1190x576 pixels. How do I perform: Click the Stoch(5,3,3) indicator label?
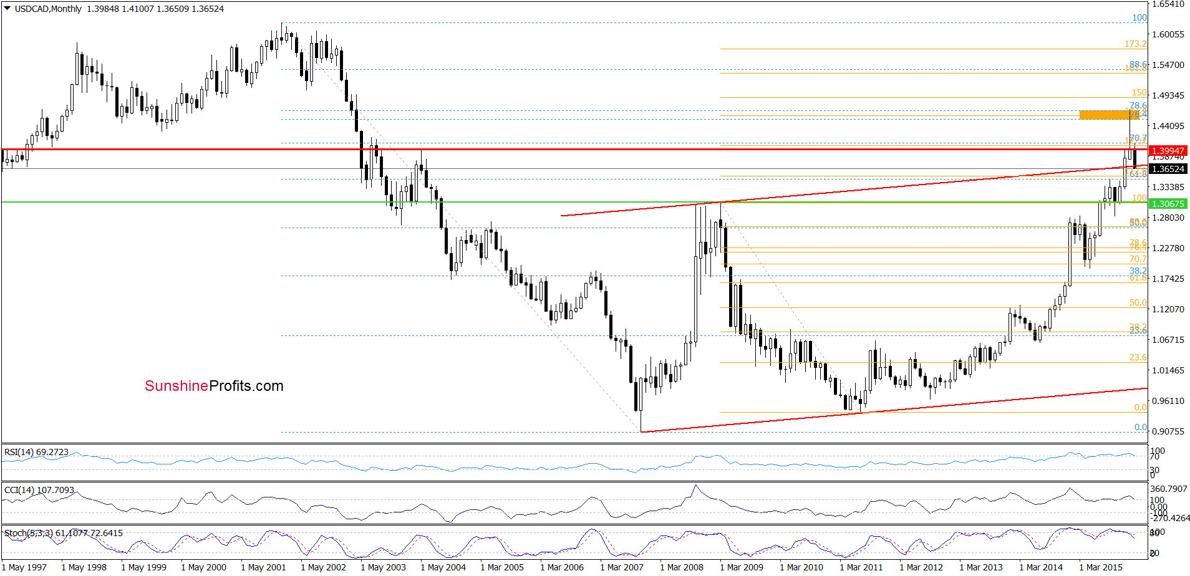(x=64, y=533)
